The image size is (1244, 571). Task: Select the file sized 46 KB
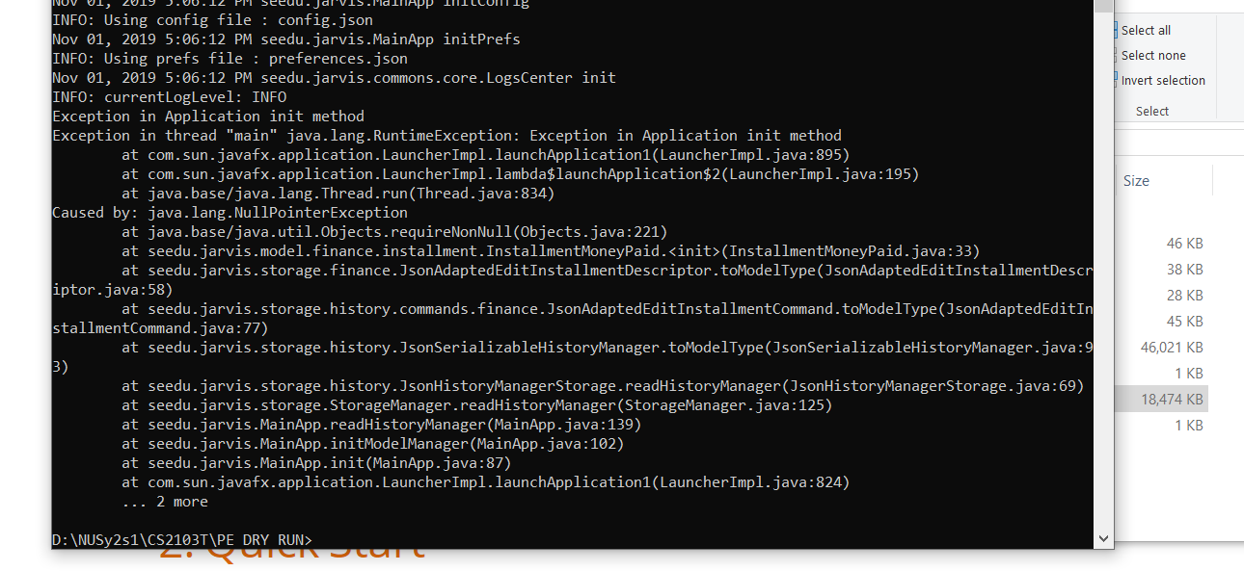tap(1184, 244)
